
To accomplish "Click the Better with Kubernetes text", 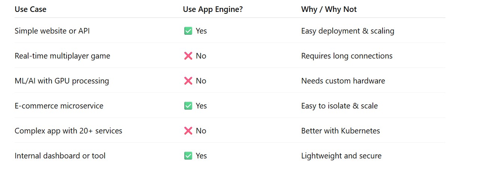I will (x=340, y=131).
